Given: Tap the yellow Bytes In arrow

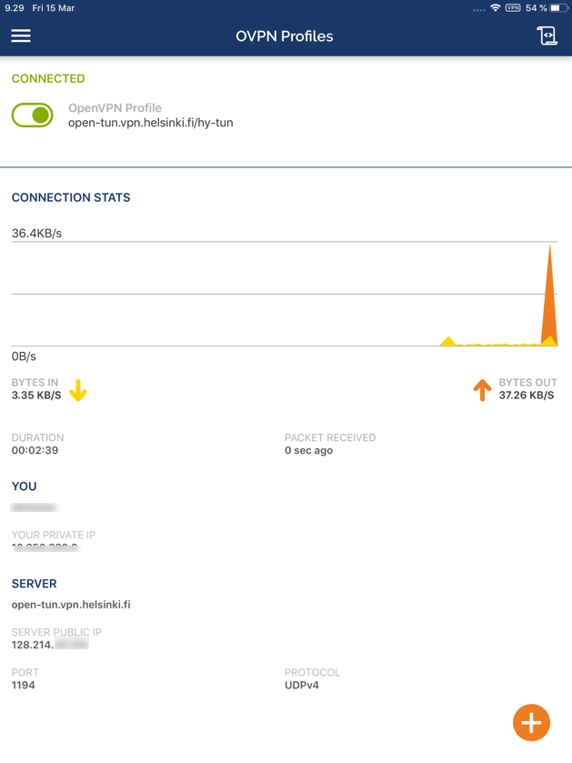Looking at the screenshot, I should 78,390.
